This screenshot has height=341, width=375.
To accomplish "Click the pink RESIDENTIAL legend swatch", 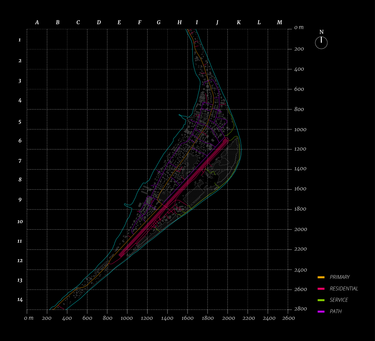I will tap(321, 289).
